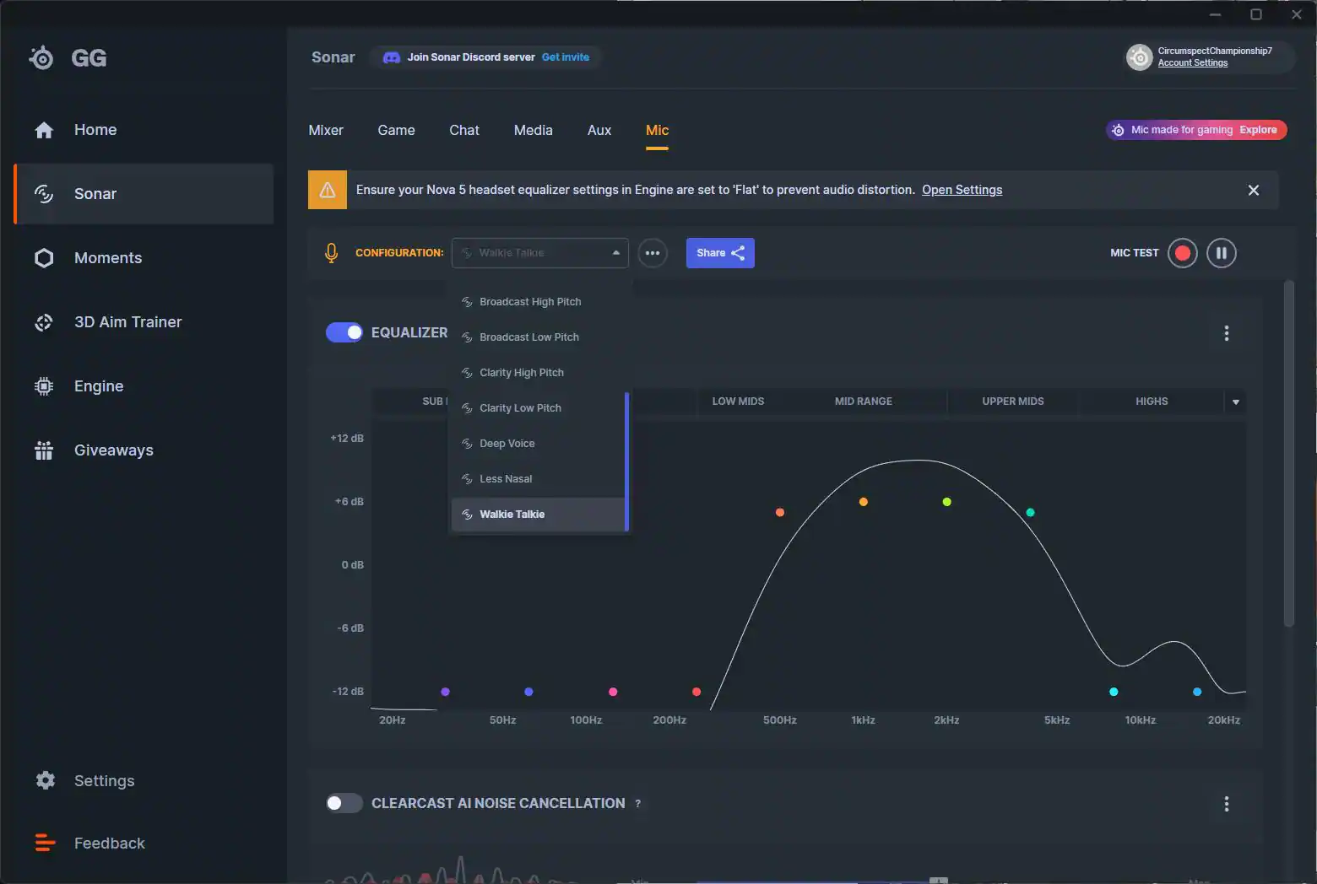Click the Sonar icon in the sidebar
Viewport: 1317px width, 884px height.
tap(44, 194)
